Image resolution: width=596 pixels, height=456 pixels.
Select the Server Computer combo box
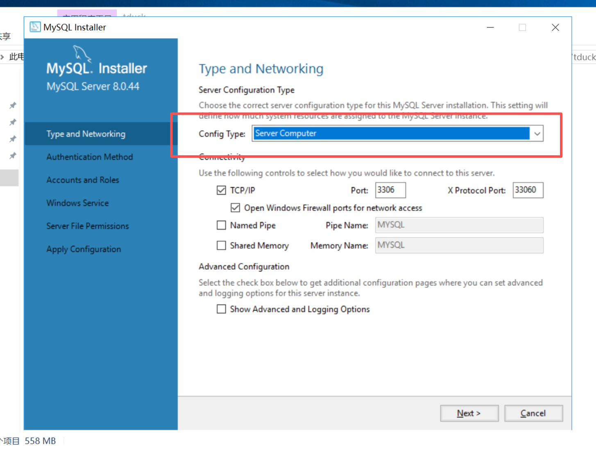click(397, 134)
